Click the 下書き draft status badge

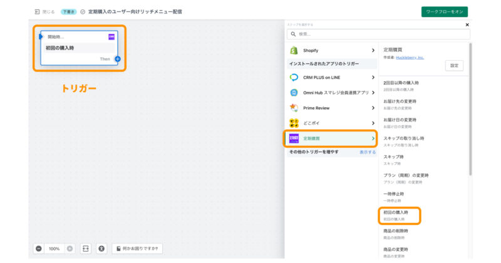click(x=69, y=12)
